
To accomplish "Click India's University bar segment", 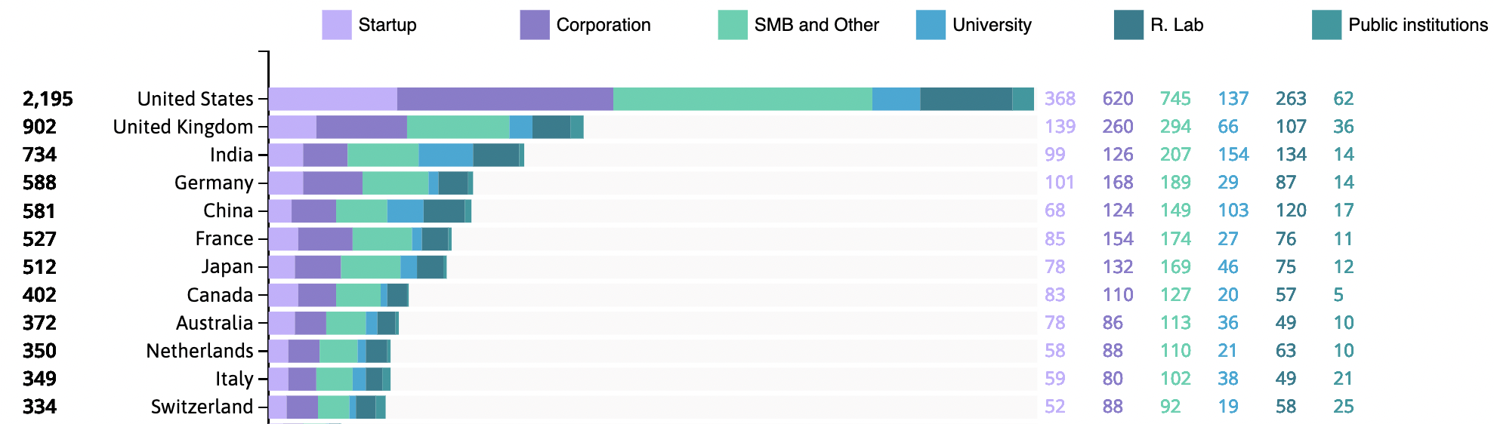I will tap(446, 155).
